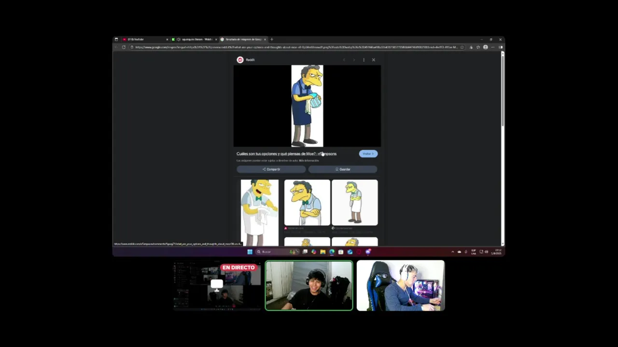This screenshot has width=618, height=347.
Task: Open the large Moe polishing glass image
Action: [307, 106]
